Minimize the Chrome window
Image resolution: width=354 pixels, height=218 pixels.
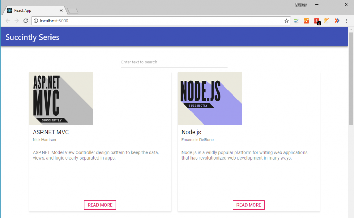[317, 5]
